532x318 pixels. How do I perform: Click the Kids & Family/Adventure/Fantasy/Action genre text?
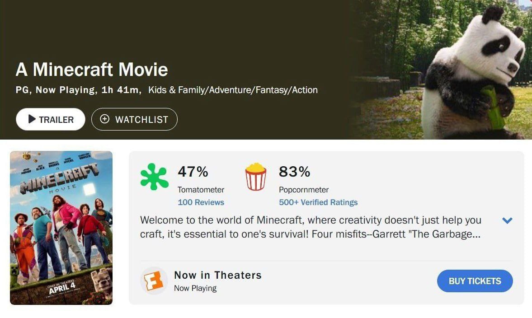click(233, 90)
